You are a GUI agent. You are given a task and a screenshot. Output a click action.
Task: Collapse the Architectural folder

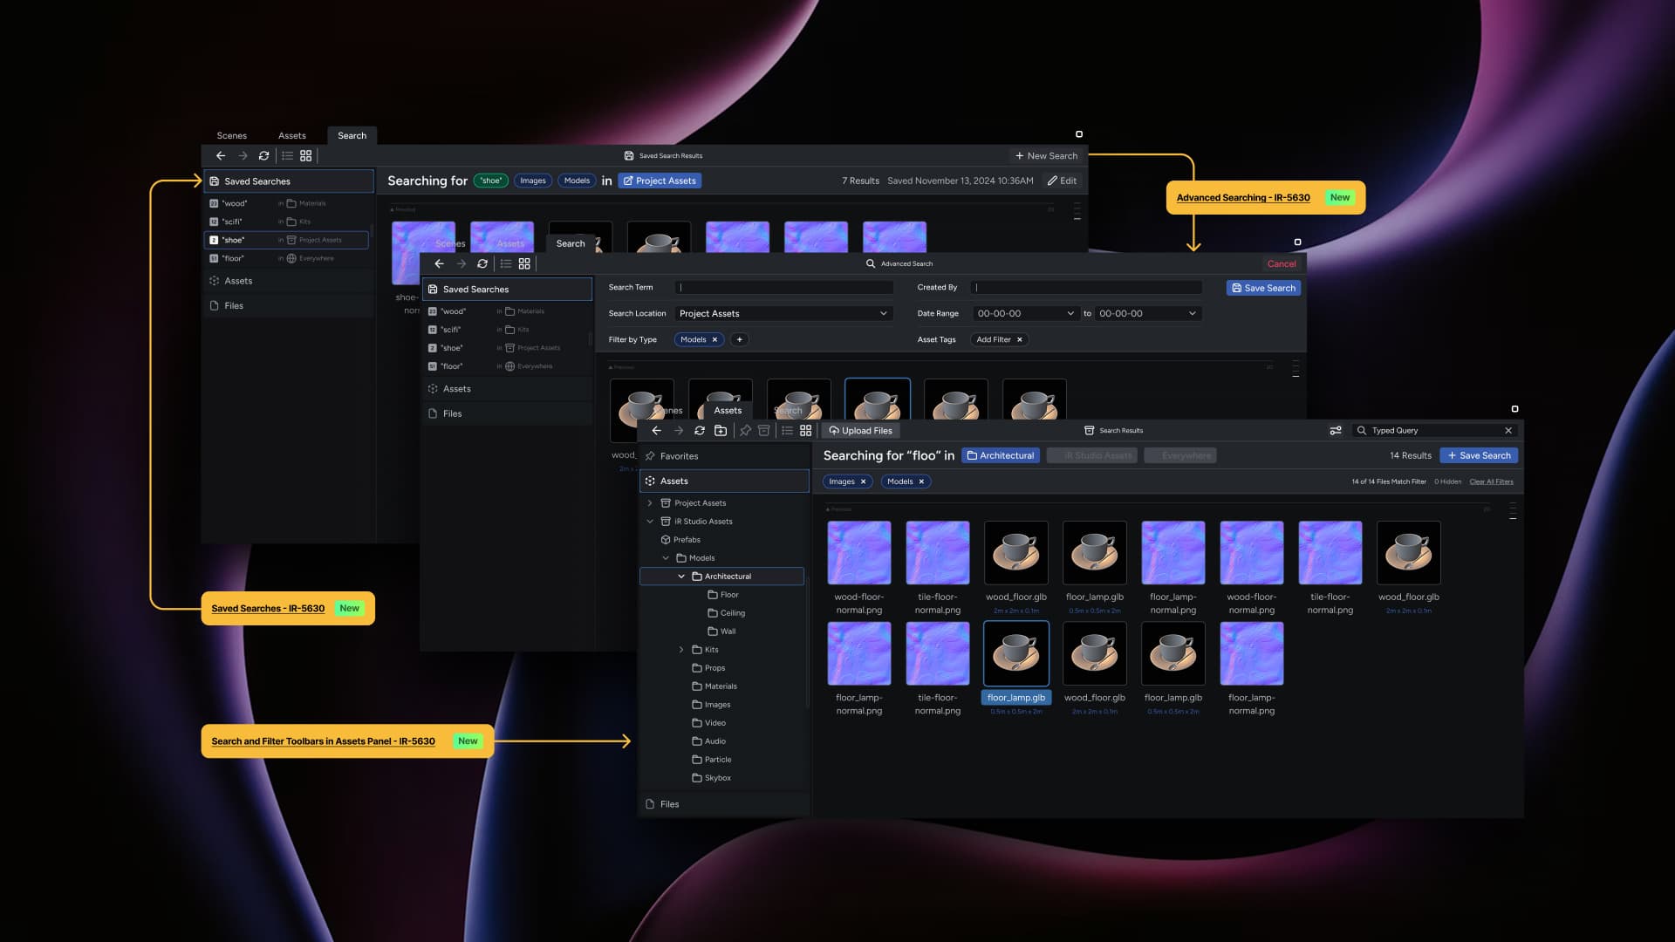click(x=681, y=577)
